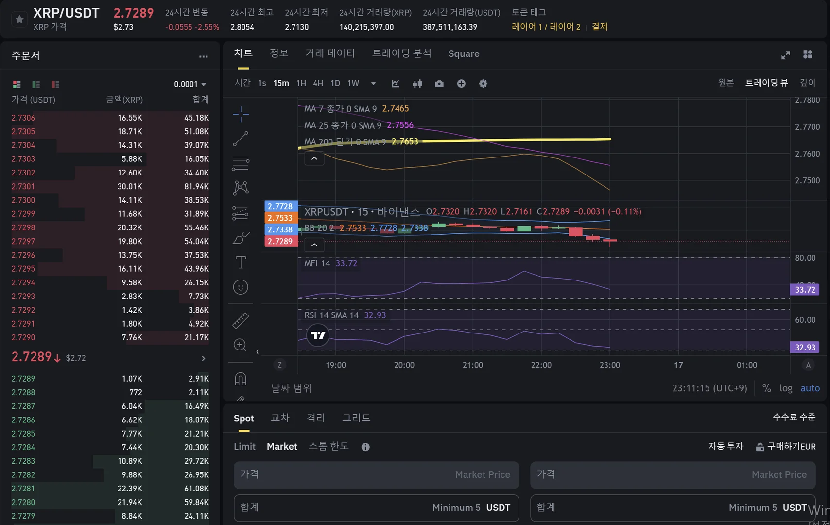Switch to the 거래 데이터 tab
Screen dimensions: 830x525
coord(330,53)
